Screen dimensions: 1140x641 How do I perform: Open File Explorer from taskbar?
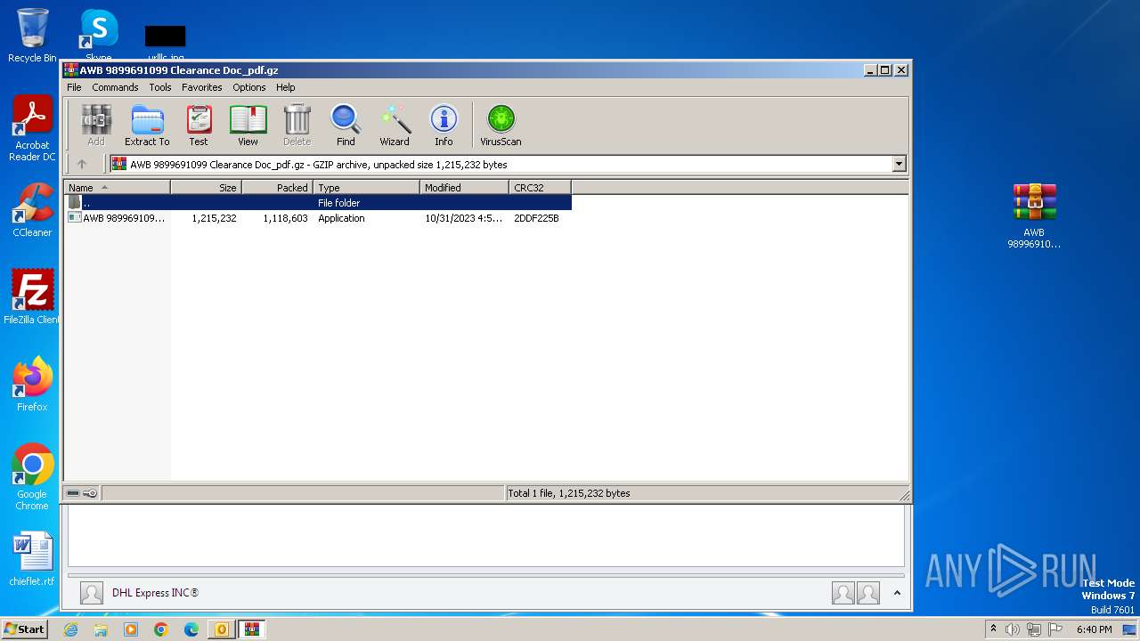[x=101, y=629]
